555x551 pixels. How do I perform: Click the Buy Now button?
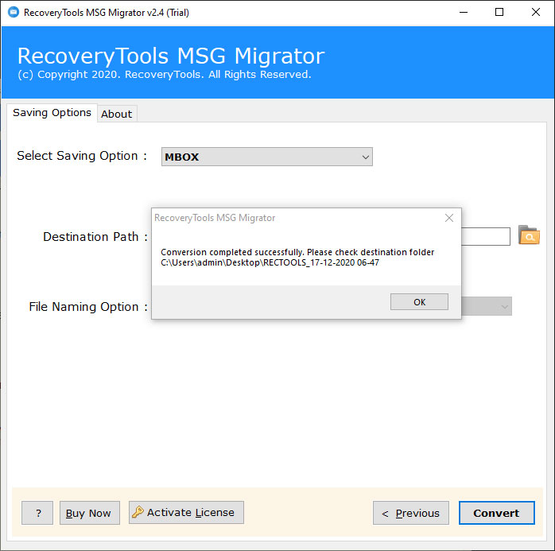coord(90,513)
